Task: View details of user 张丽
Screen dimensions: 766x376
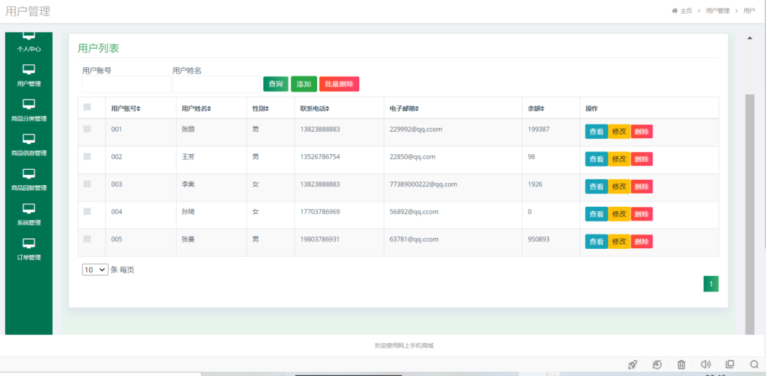Action: click(x=597, y=132)
